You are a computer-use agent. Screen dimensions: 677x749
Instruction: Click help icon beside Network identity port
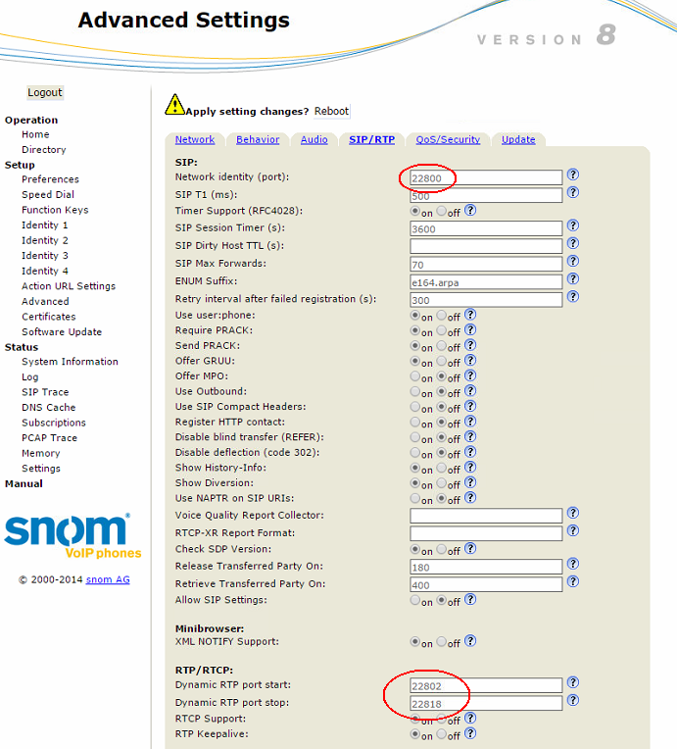[573, 175]
